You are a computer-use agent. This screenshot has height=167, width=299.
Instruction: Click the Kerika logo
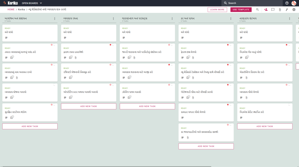pos(11,3)
